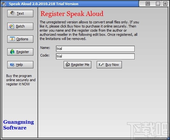Open the Help section
Viewport: 170px width, 140px height.
point(20,65)
